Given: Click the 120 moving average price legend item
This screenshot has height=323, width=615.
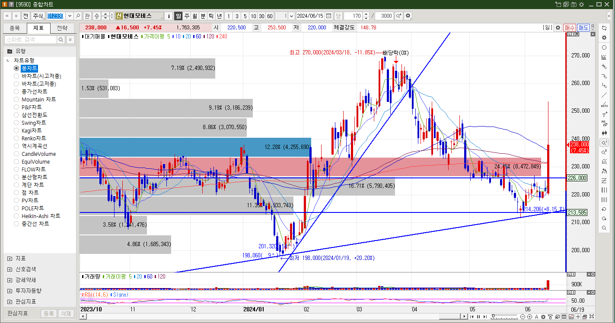Looking at the screenshot, I should pyautogui.click(x=209, y=37).
